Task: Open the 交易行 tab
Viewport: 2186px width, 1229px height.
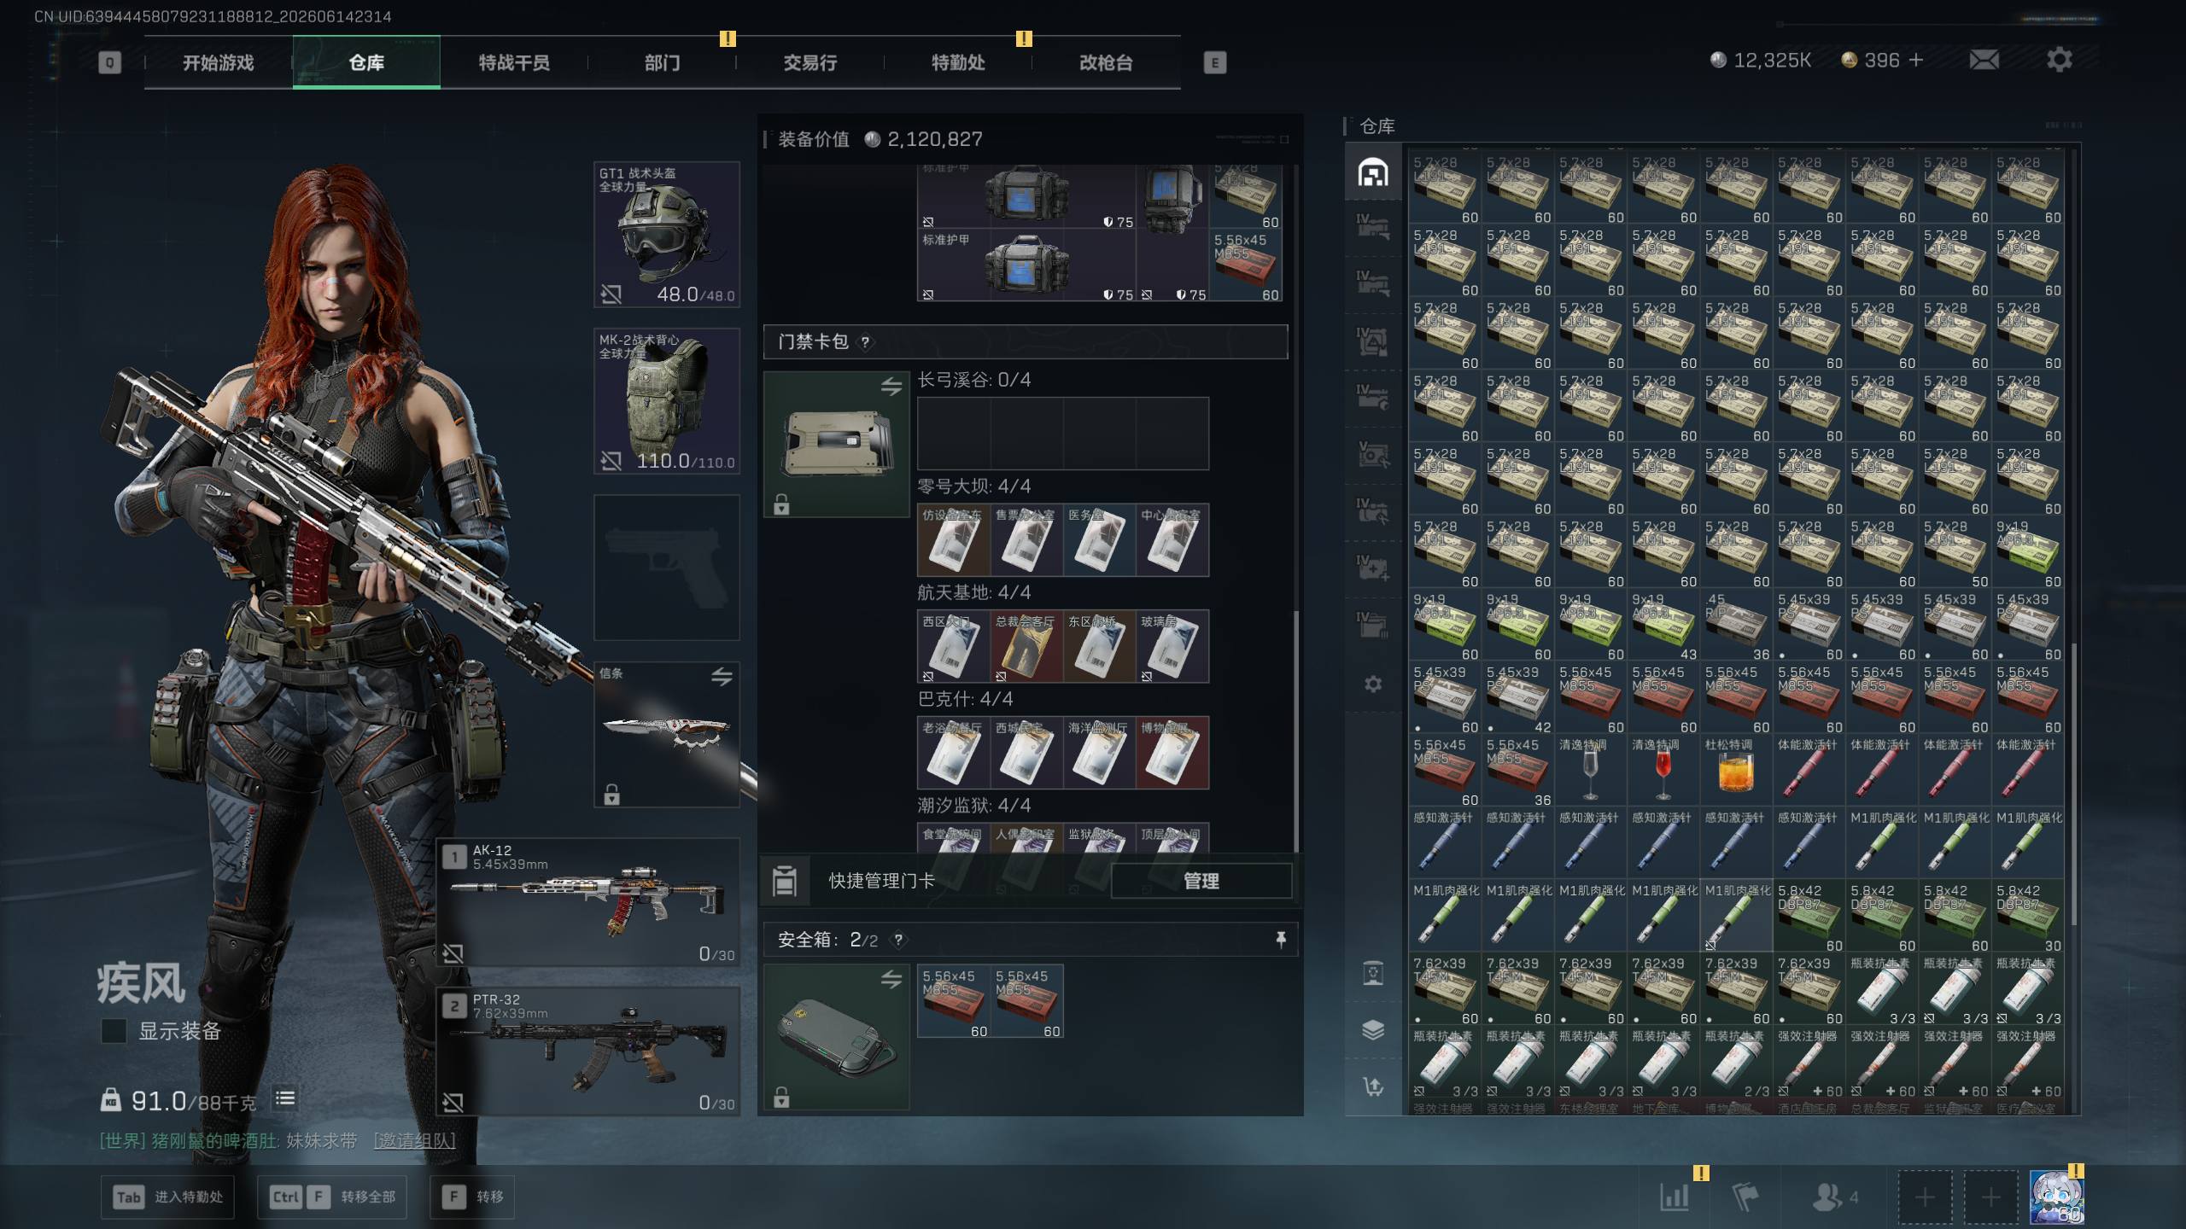Action: coord(810,62)
